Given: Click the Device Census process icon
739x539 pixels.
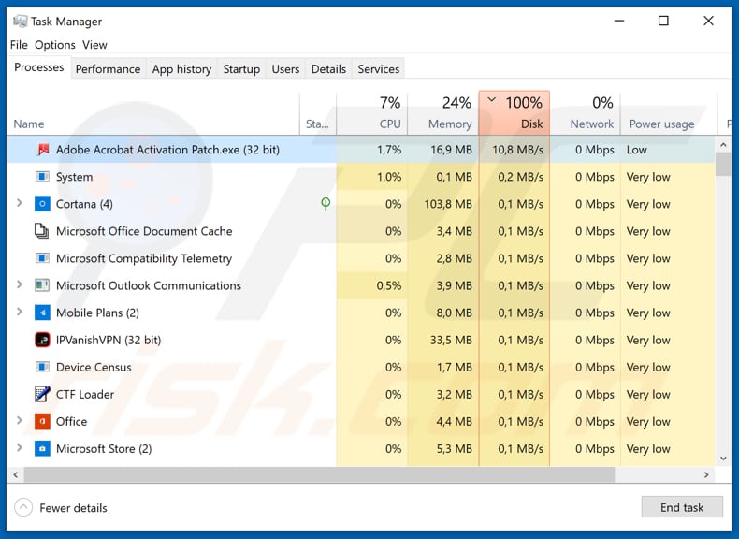Looking at the screenshot, I should 42,367.
